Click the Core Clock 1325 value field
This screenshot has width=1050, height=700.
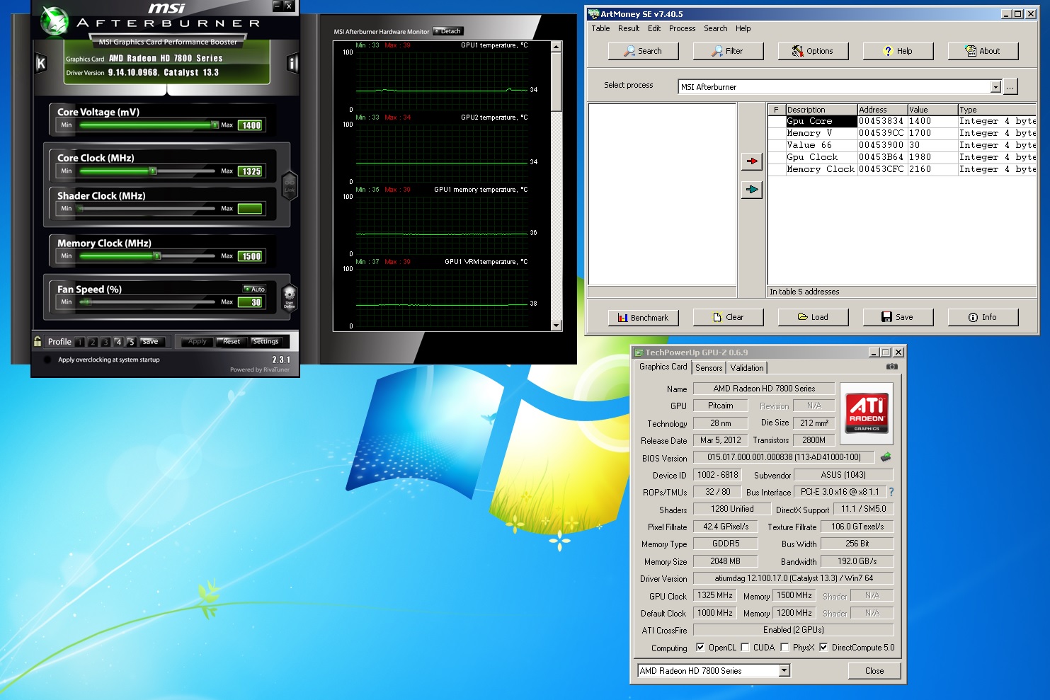coord(251,171)
